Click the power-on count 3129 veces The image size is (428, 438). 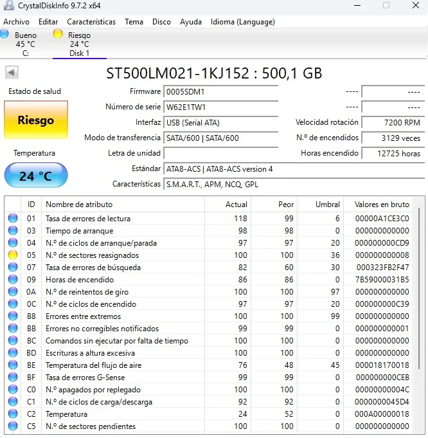[393, 138]
